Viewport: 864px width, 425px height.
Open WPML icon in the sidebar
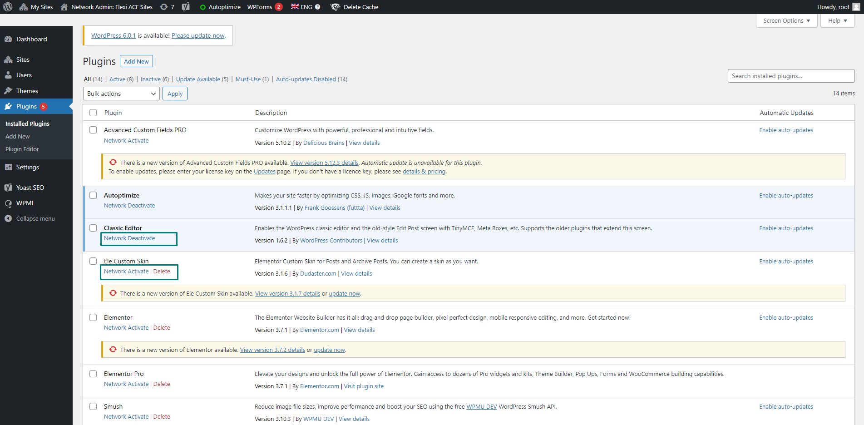[8, 203]
